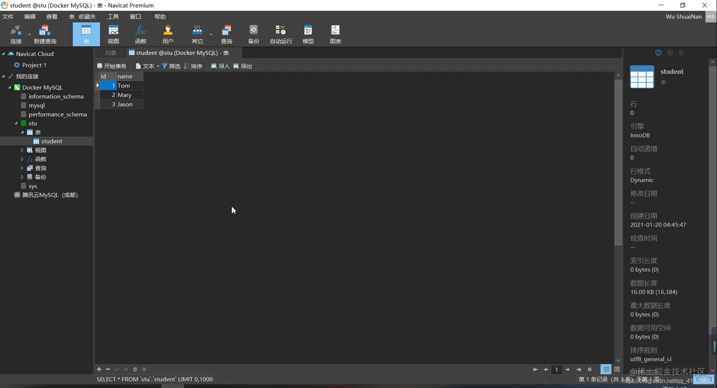
Task: Switch to form view
Action: [617, 370]
